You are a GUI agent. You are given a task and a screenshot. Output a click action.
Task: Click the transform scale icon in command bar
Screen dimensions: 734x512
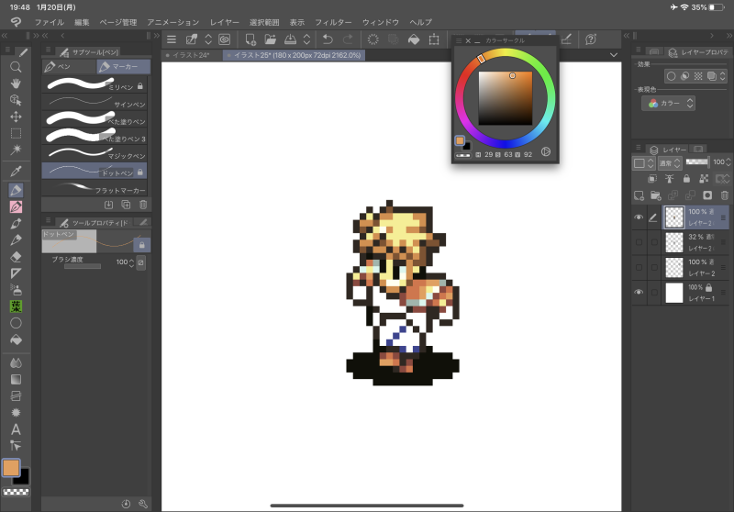[x=434, y=39]
